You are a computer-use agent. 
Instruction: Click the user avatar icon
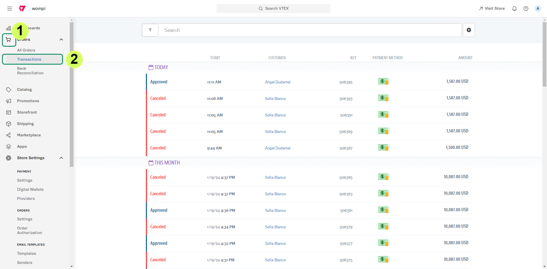(x=538, y=9)
